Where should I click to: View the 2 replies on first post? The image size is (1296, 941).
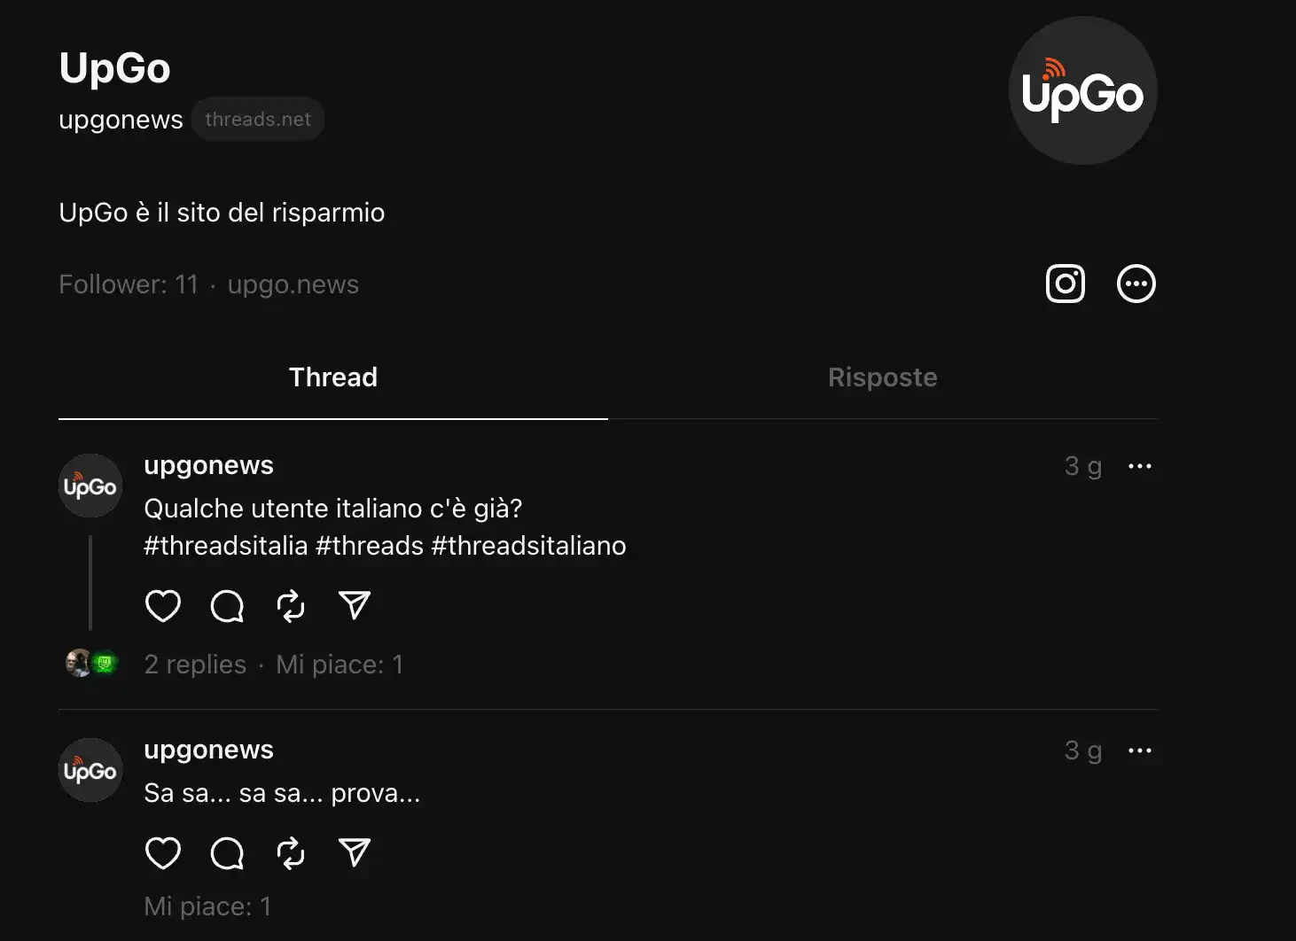(195, 665)
